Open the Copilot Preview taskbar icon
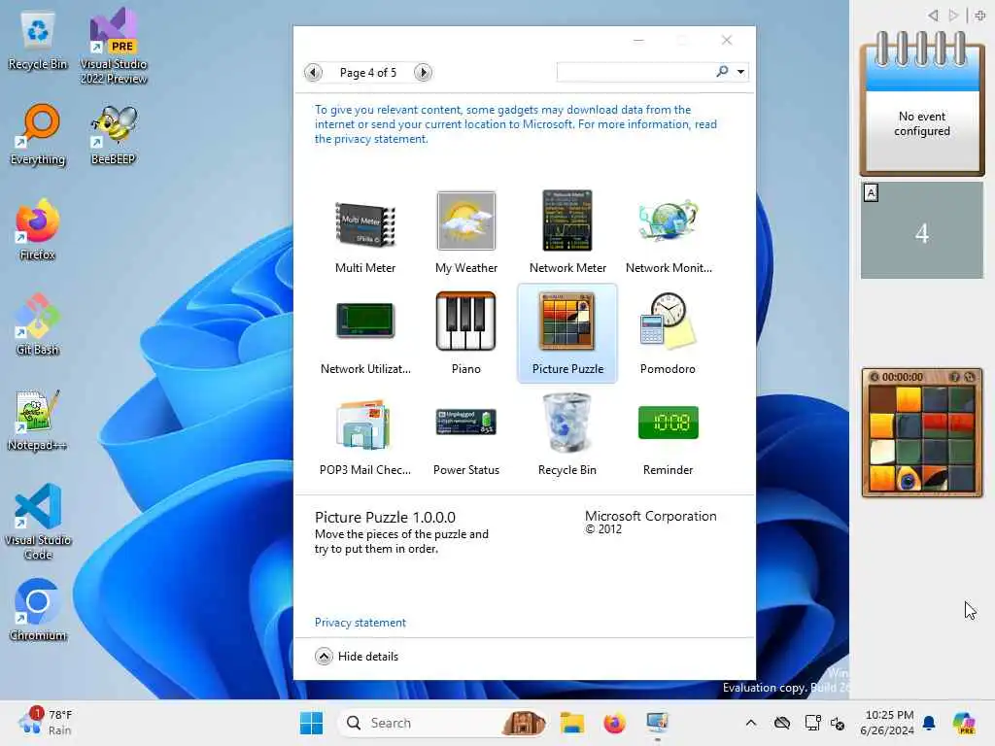995x746 pixels. 964,723
